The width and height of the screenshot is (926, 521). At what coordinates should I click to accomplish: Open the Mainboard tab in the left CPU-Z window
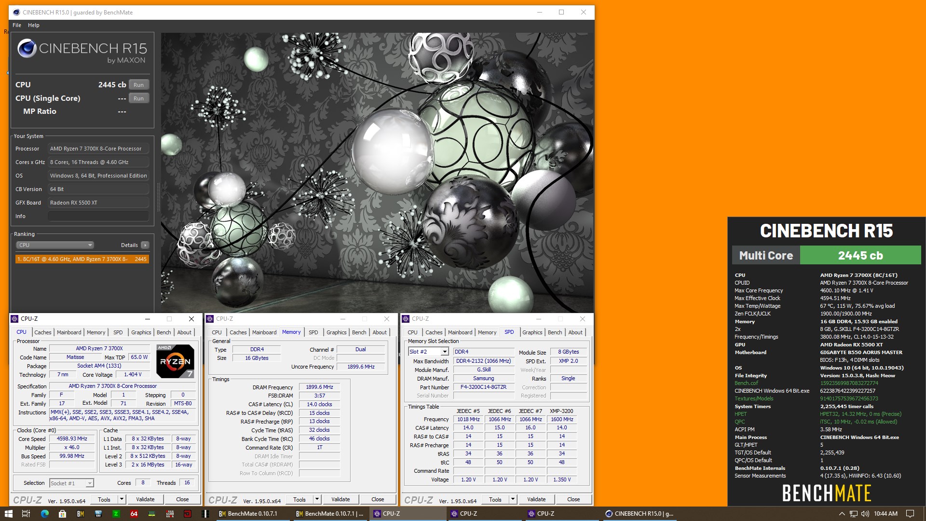[x=69, y=332]
